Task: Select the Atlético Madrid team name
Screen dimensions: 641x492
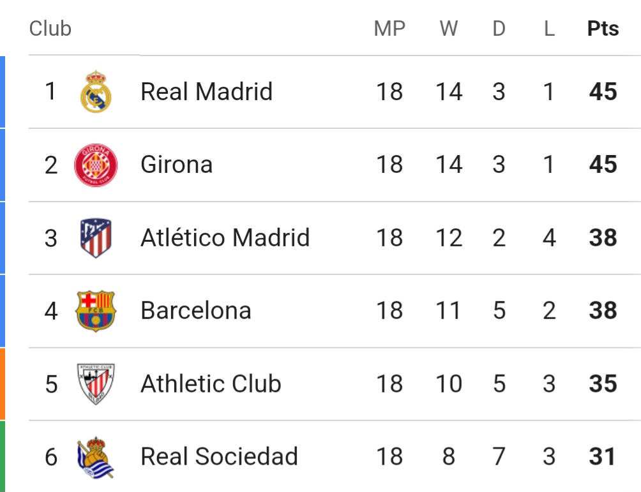Action: 225,237
